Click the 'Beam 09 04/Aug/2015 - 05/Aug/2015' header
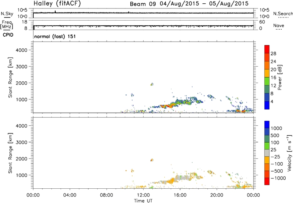This screenshot has width=293, height=203. (189, 4)
